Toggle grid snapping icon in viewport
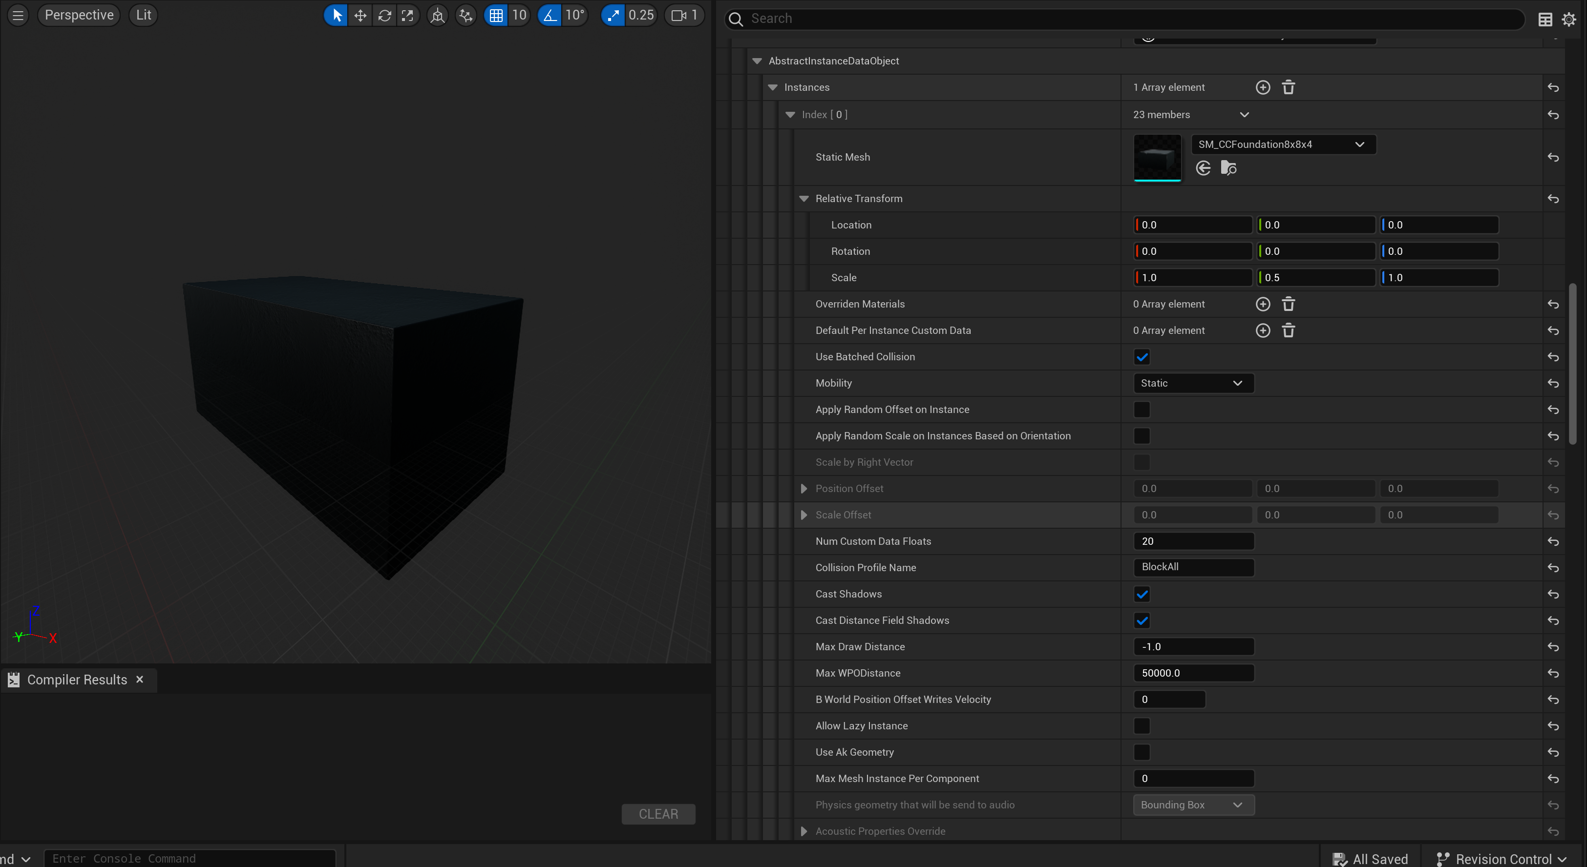Viewport: 1587px width, 867px height. click(496, 16)
